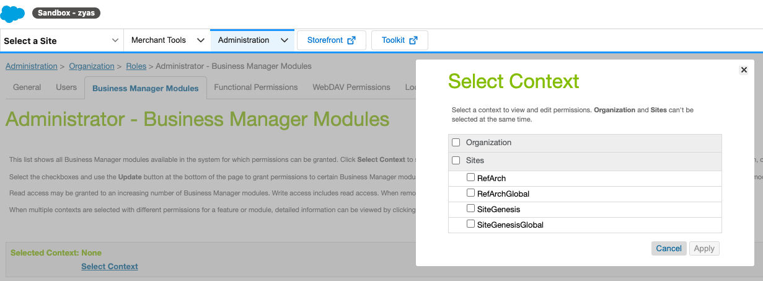Image resolution: width=763 pixels, height=281 pixels.
Task: Click the RefArchGlobal label text
Action: pyautogui.click(x=503, y=194)
